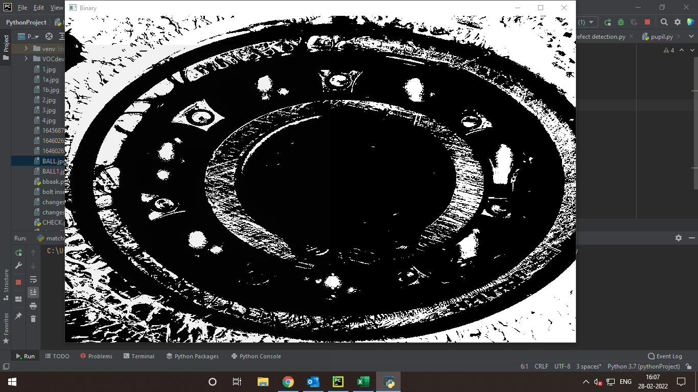Open Excel from the taskbar

click(363, 382)
